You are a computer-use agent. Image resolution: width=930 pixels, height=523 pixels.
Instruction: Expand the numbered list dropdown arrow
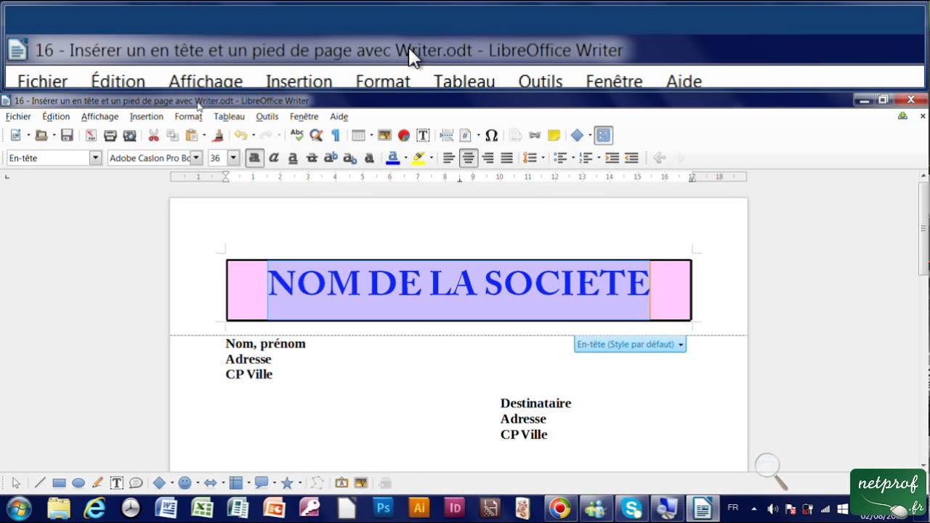point(599,158)
